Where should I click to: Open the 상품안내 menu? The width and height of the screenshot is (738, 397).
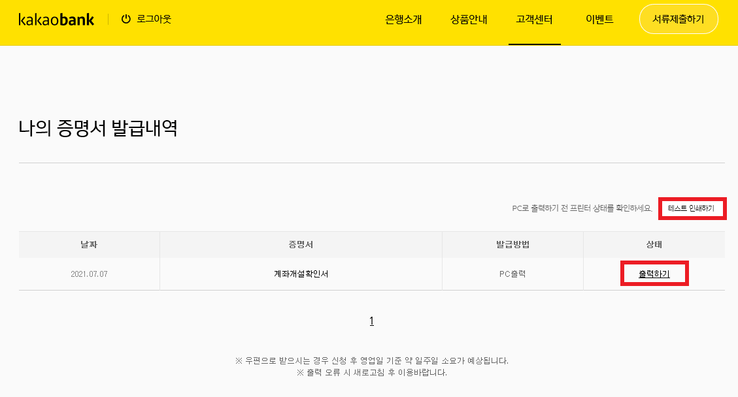469,20
